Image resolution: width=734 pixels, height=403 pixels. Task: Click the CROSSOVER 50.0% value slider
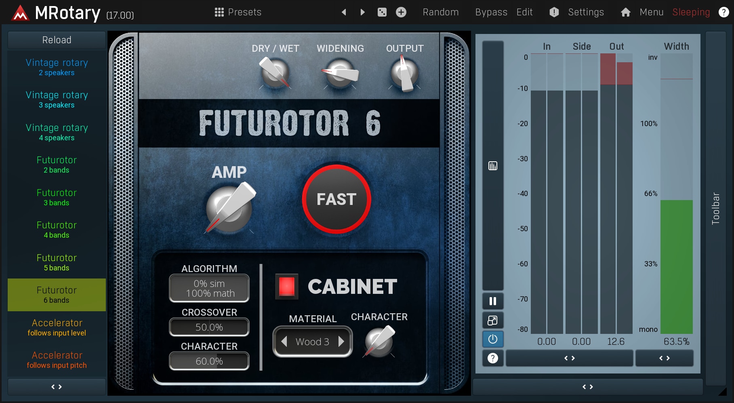(209, 327)
